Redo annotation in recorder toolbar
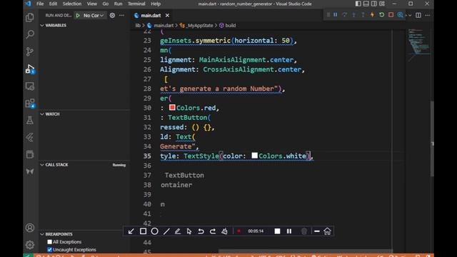 [x=213, y=231]
